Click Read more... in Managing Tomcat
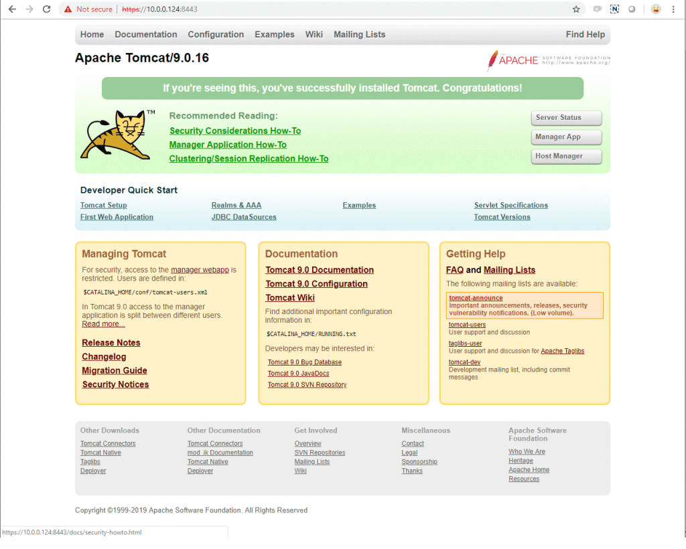Image resolution: width=686 pixels, height=549 pixels. (x=103, y=324)
